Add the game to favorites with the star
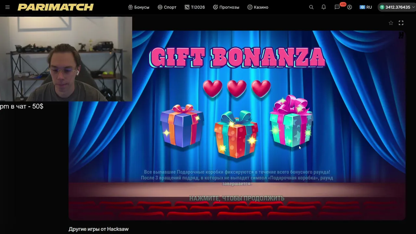 (x=391, y=23)
